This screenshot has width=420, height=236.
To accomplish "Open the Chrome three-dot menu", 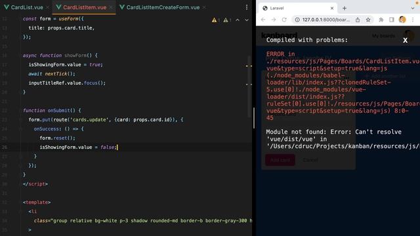I will [x=413, y=20].
